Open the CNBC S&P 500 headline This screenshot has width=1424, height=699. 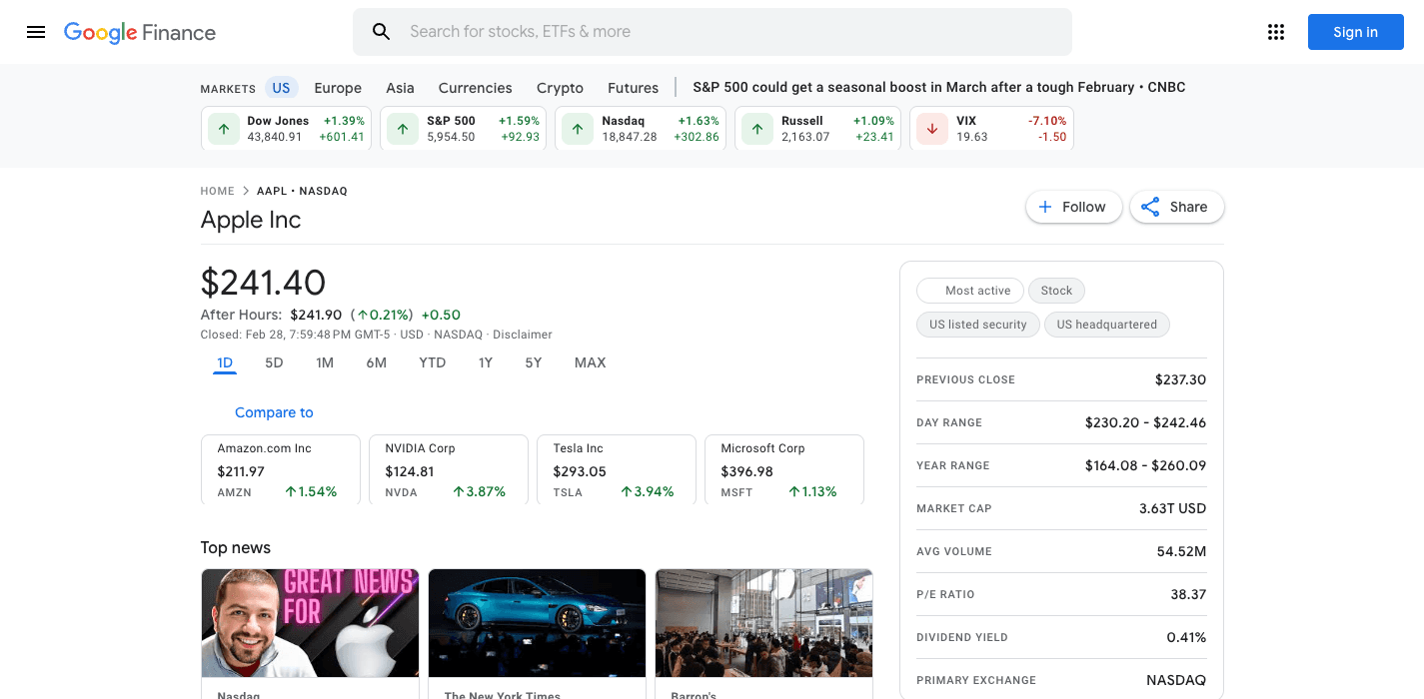pos(938,88)
